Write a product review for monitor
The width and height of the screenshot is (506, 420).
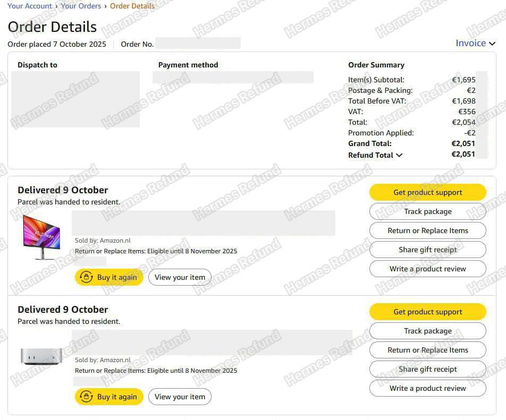[427, 269]
